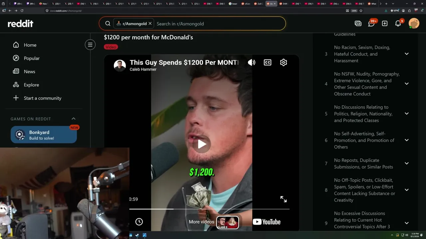Mute the embedded video
Viewport: 426px width, 239px height.
tap(252, 62)
